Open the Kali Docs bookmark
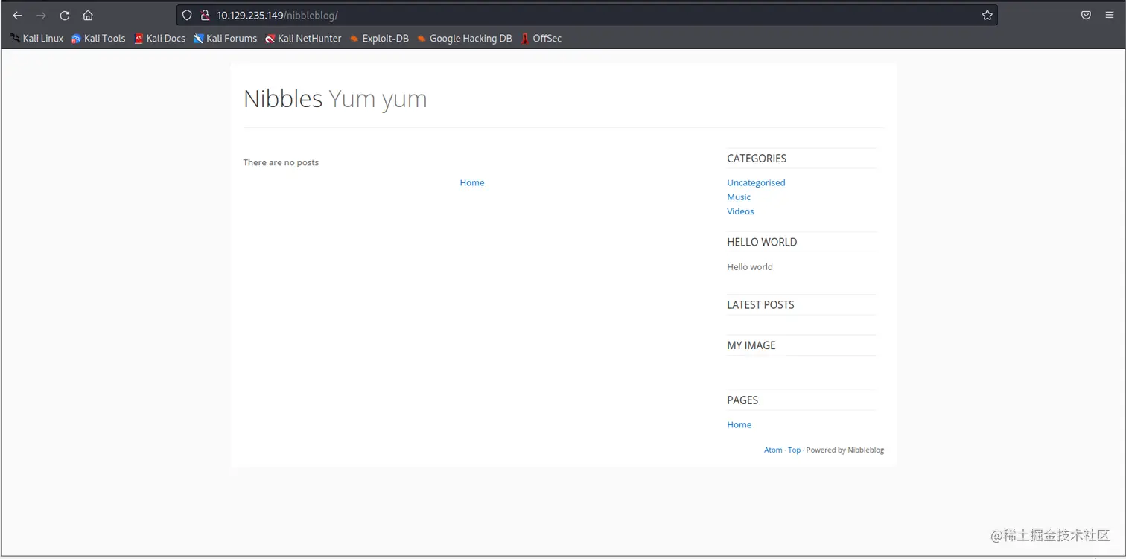Screen dimensions: 1126x559 pyautogui.click(x=159, y=39)
